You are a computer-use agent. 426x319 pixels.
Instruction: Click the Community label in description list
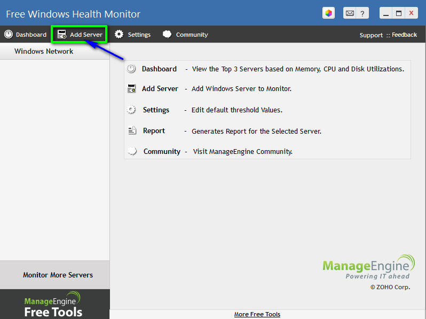(x=162, y=151)
